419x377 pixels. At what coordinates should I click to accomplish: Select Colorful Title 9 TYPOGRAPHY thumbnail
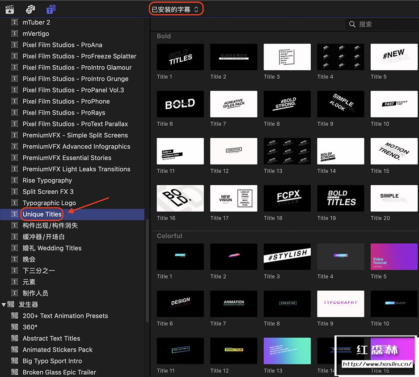pyautogui.click(x=340, y=304)
